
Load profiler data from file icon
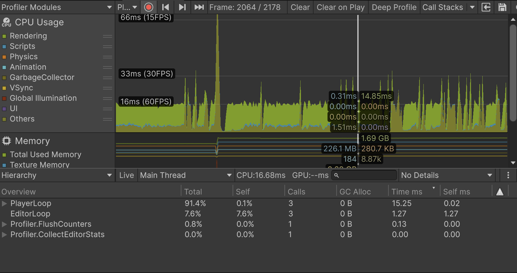click(x=486, y=7)
